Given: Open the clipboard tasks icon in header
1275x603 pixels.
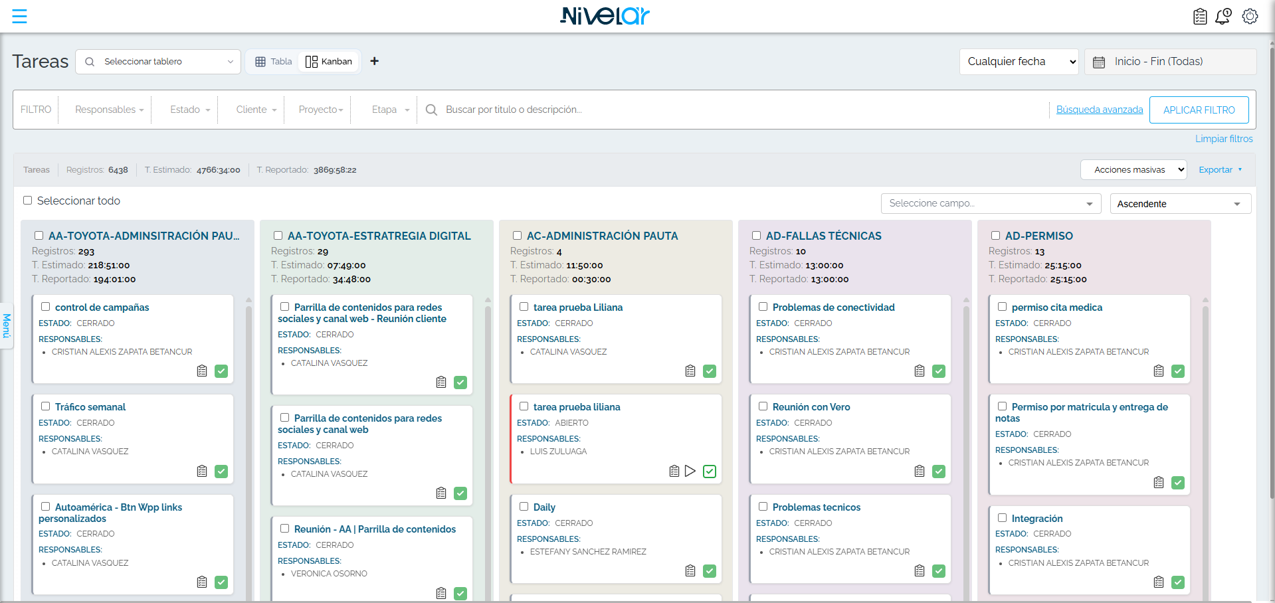Looking at the screenshot, I should point(1200,17).
